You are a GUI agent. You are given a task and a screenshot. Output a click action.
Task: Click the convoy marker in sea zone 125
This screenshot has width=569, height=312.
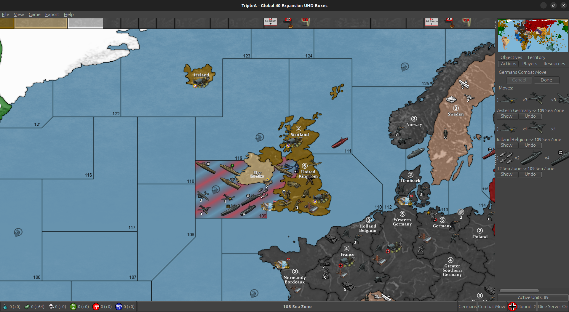(405, 67)
